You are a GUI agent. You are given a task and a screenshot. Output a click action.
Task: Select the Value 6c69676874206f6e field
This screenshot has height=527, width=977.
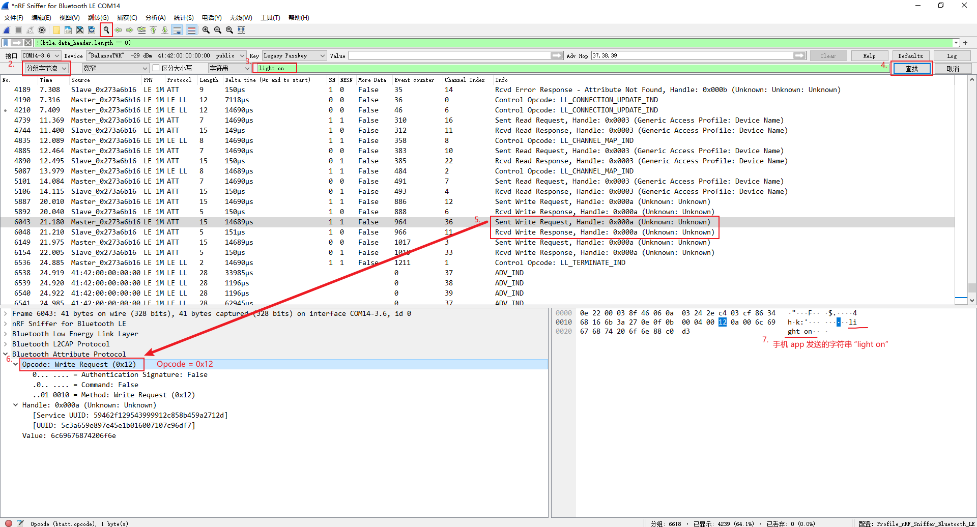tap(69, 436)
